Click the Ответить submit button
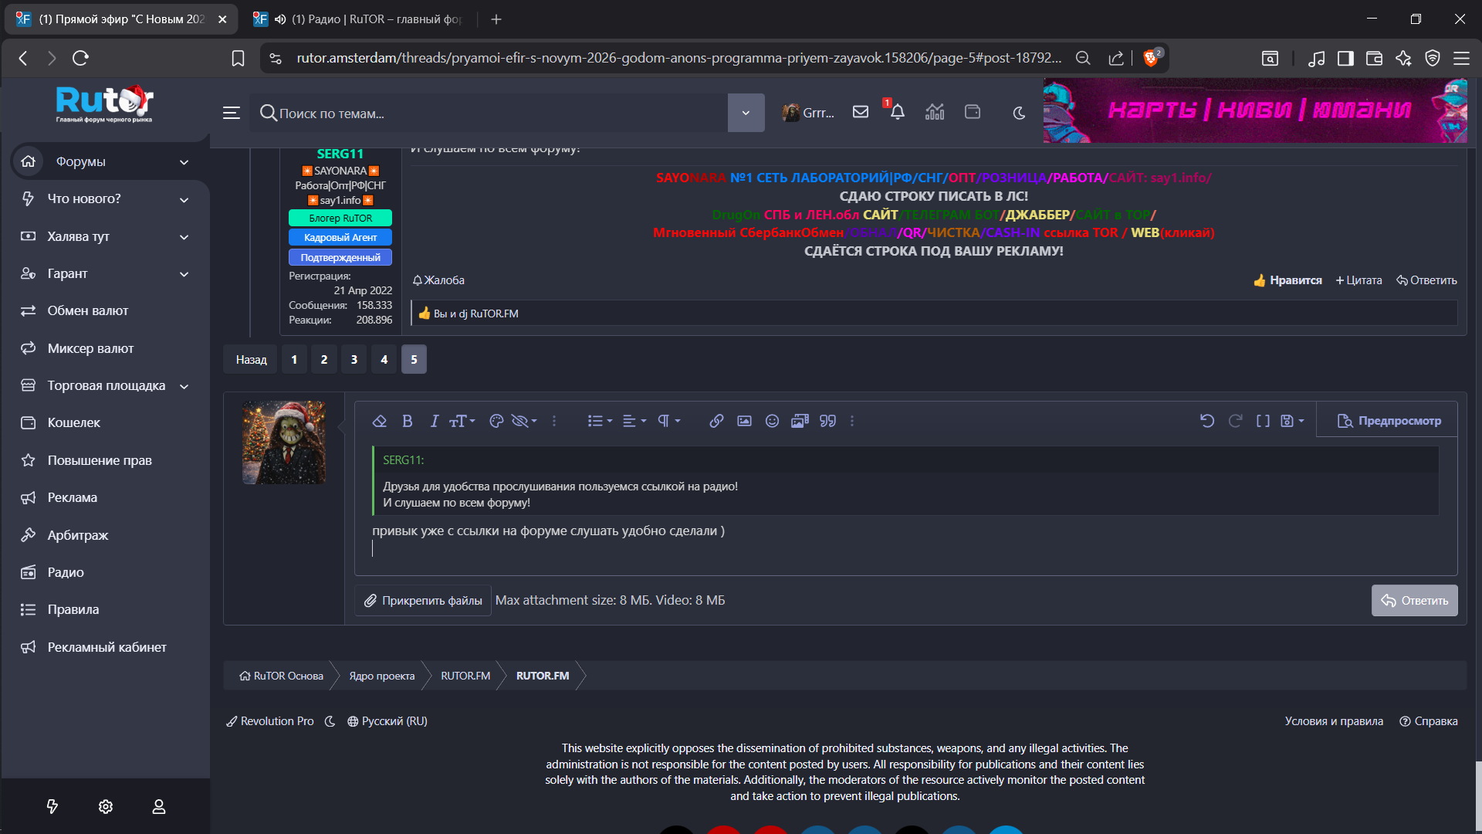This screenshot has height=834, width=1482. coord(1414,601)
